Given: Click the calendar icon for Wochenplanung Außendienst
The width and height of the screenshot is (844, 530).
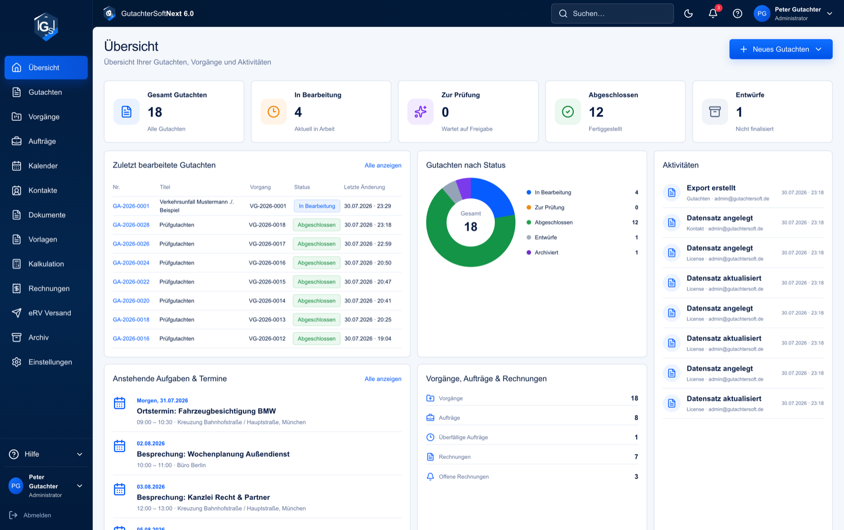Looking at the screenshot, I should pos(120,446).
